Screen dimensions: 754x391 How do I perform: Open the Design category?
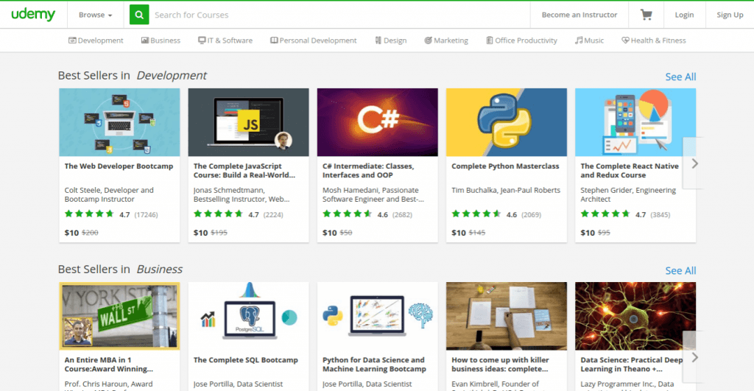coord(391,40)
